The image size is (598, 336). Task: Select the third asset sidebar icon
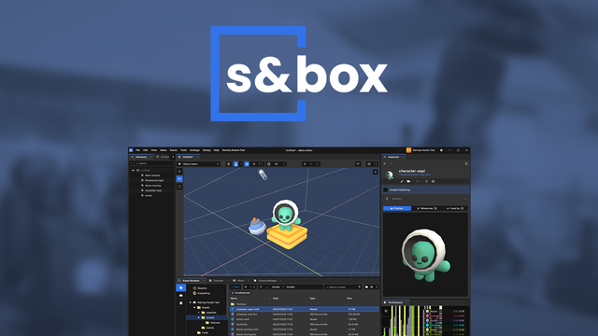pyautogui.click(x=180, y=302)
